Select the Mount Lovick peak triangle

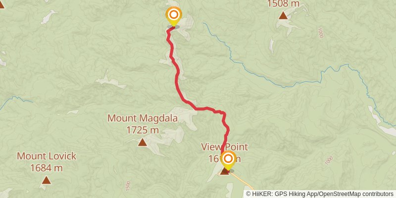(x=46, y=180)
